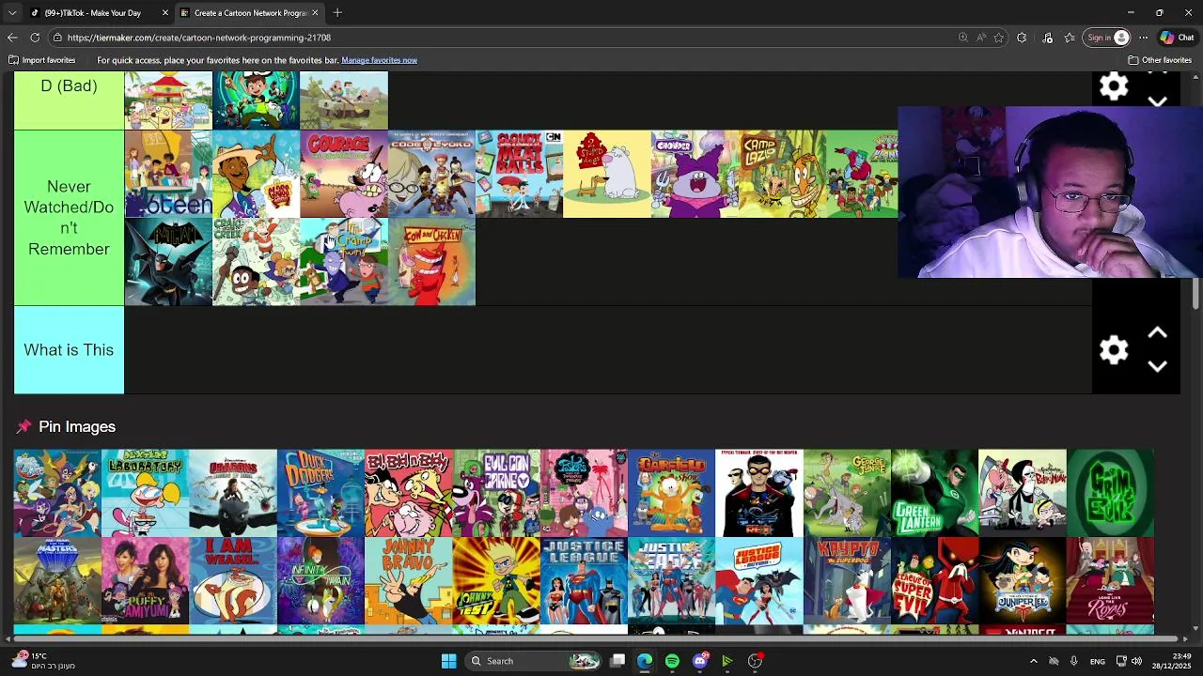
Task: Open browser Extensions puzzle icon
Action: coord(1022,38)
